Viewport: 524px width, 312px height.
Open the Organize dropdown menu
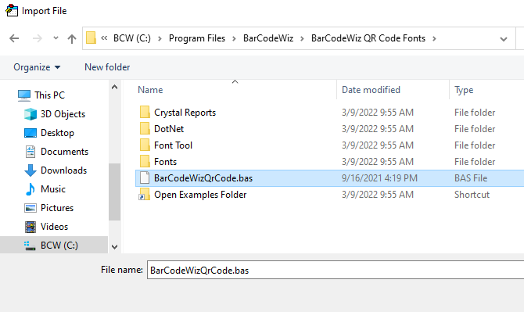pos(37,67)
